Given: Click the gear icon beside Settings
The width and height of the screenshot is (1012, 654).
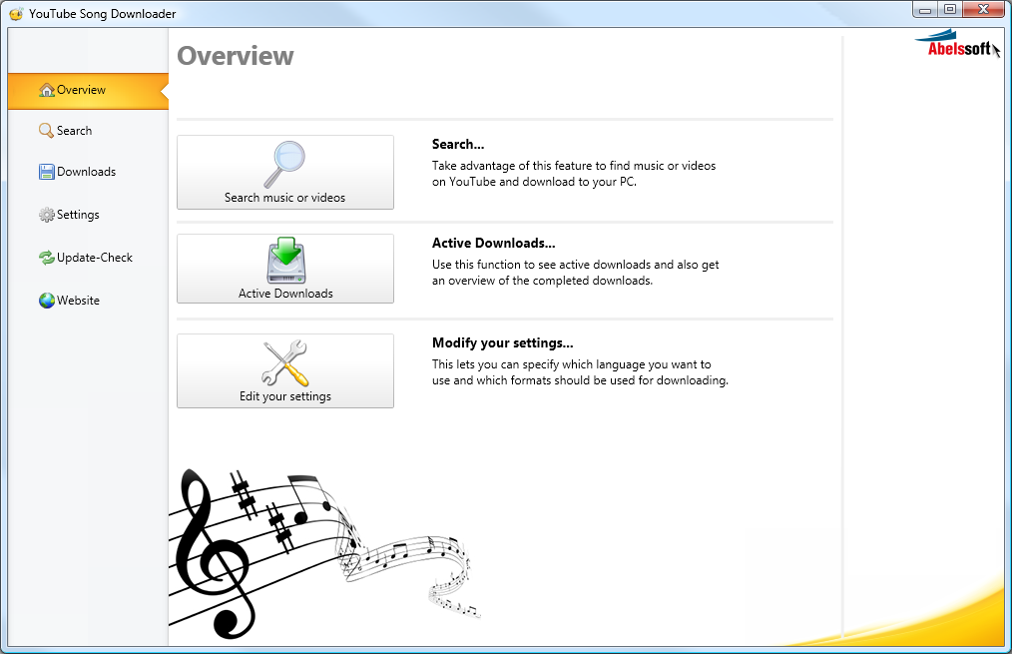Looking at the screenshot, I should [x=47, y=215].
